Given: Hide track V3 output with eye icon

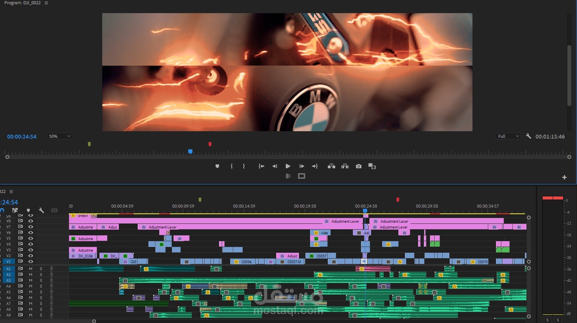Looking at the screenshot, I should click(30, 250).
